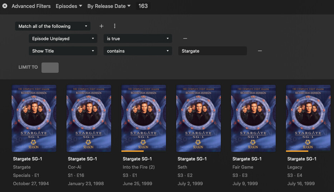Close the Advanced Filters panel
This screenshot has height=192, width=334.
tap(5, 6)
